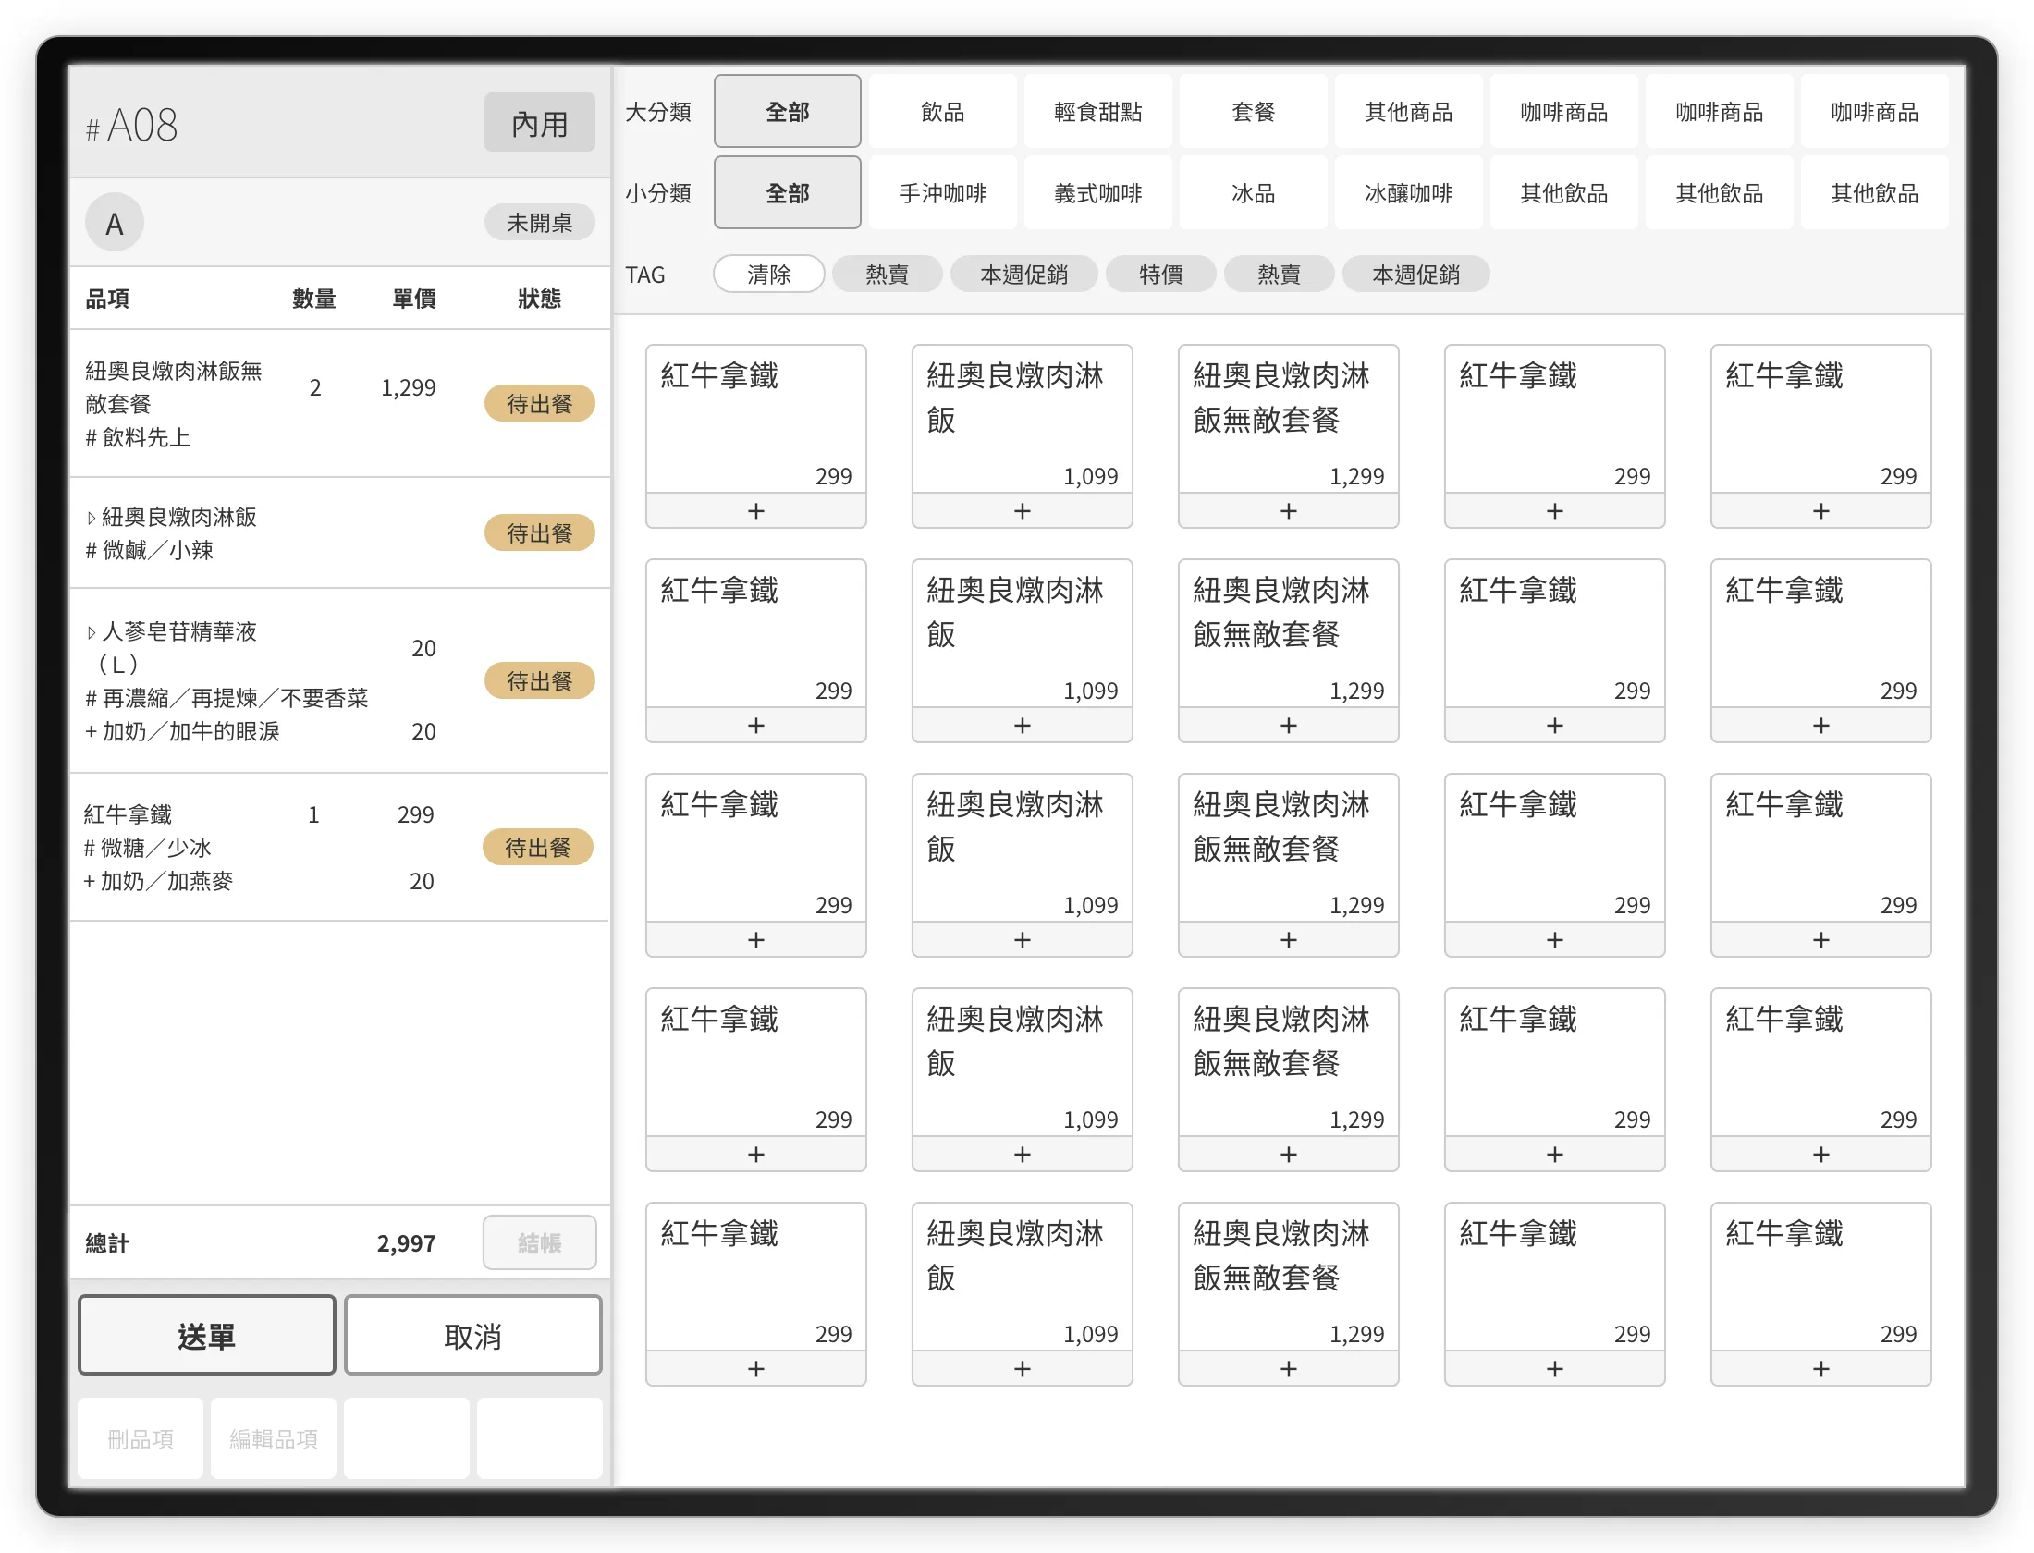This screenshot has width=2034, height=1553.
Task: Tap plus under 紐奧良燉肉淋飯 in fourth product row
Action: (1022, 1155)
